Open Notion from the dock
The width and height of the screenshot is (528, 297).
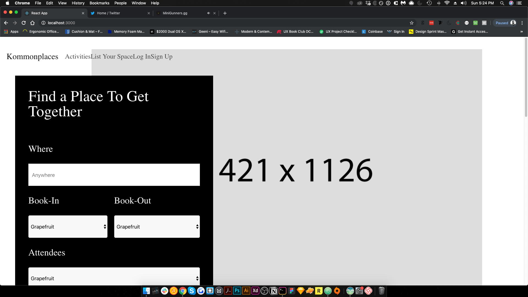[274, 291]
